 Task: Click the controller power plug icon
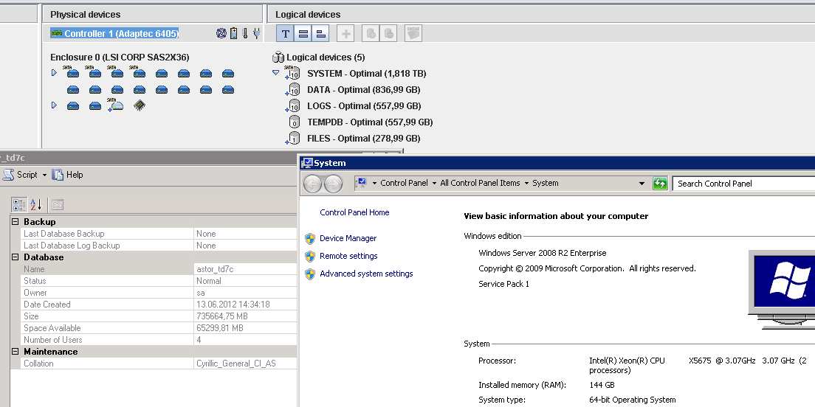pyautogui.click(x=255, y=33)
